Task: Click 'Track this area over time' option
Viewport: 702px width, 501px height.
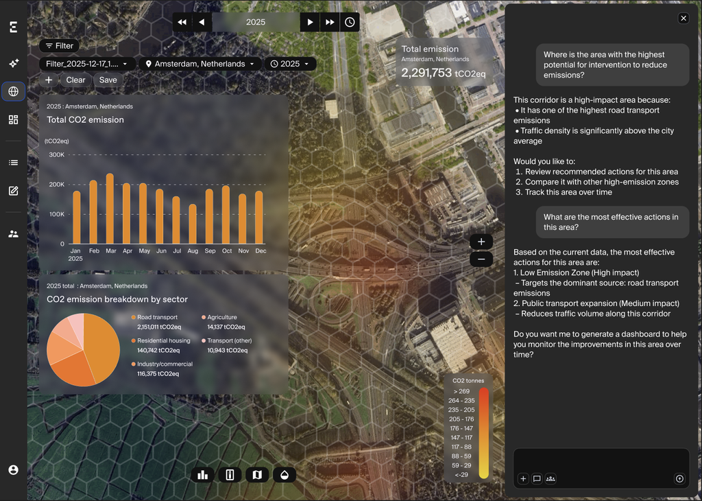Action: (x=568, y=192)
